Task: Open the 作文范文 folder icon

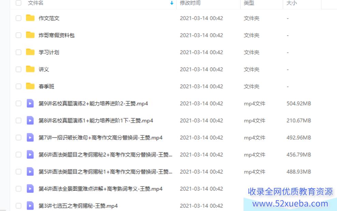Action: (30, 18)
